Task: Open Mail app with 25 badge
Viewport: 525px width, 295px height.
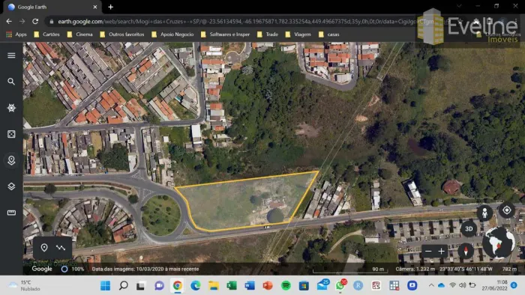Action: point(322,285)
